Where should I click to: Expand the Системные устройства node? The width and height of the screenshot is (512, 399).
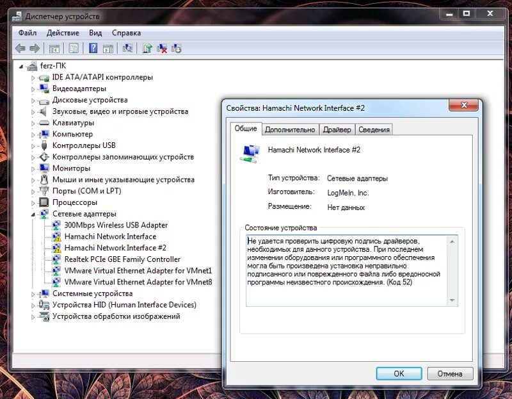point(33,294)
